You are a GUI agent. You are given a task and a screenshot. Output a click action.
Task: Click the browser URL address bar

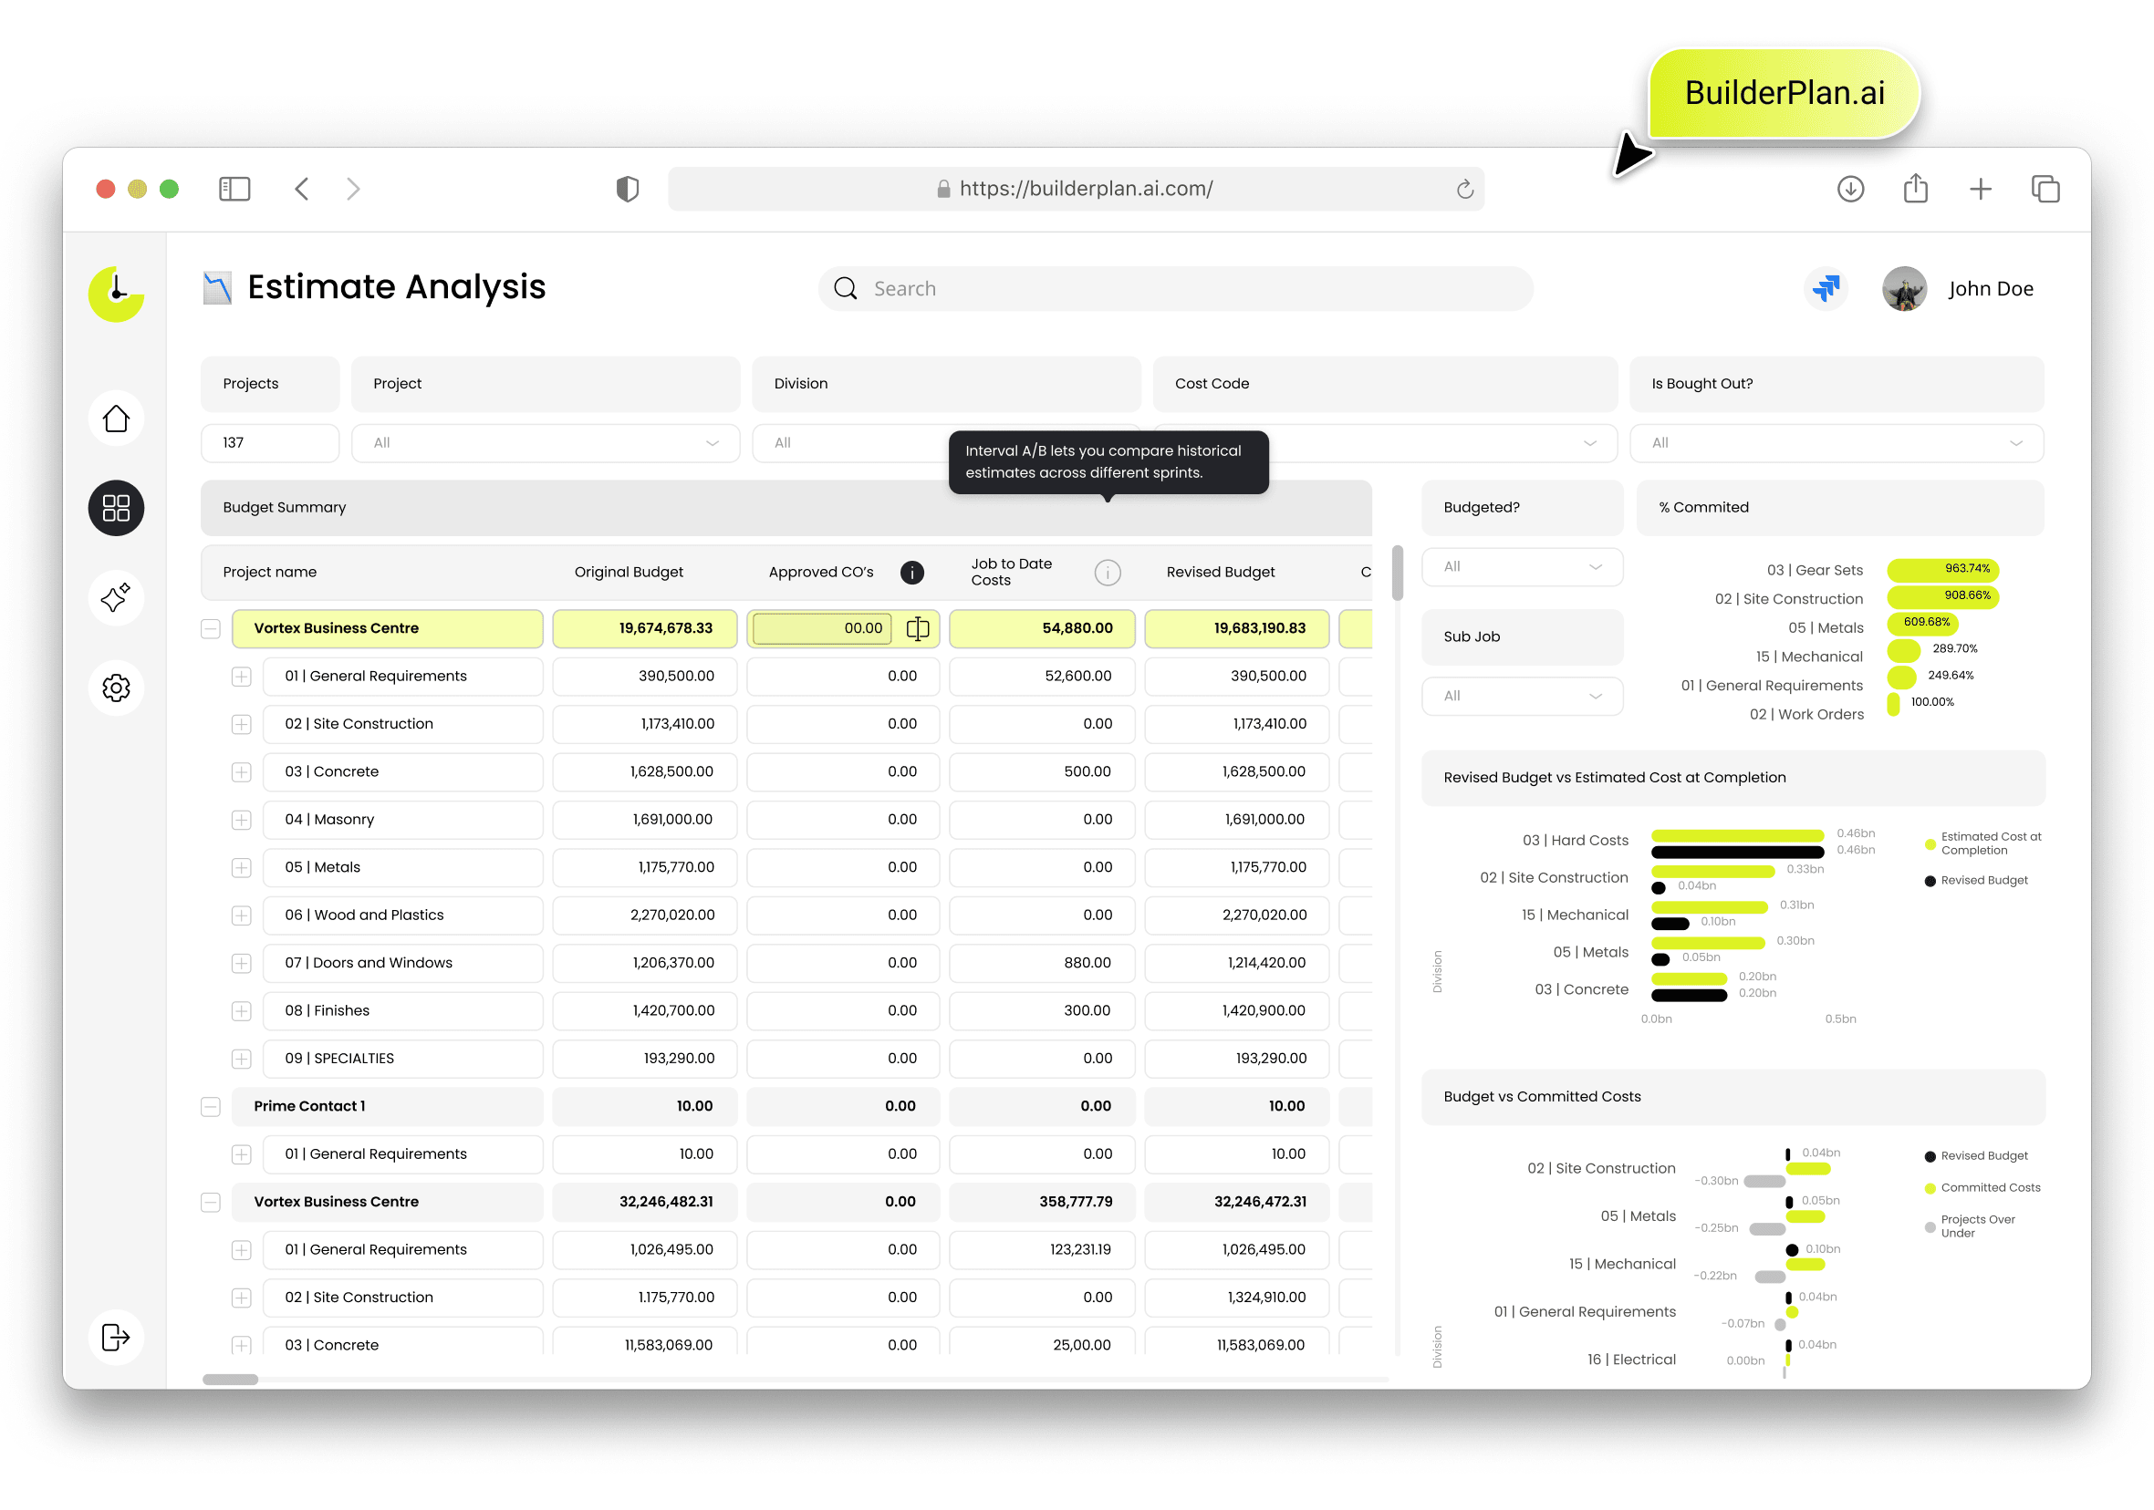coord(1076,189)
